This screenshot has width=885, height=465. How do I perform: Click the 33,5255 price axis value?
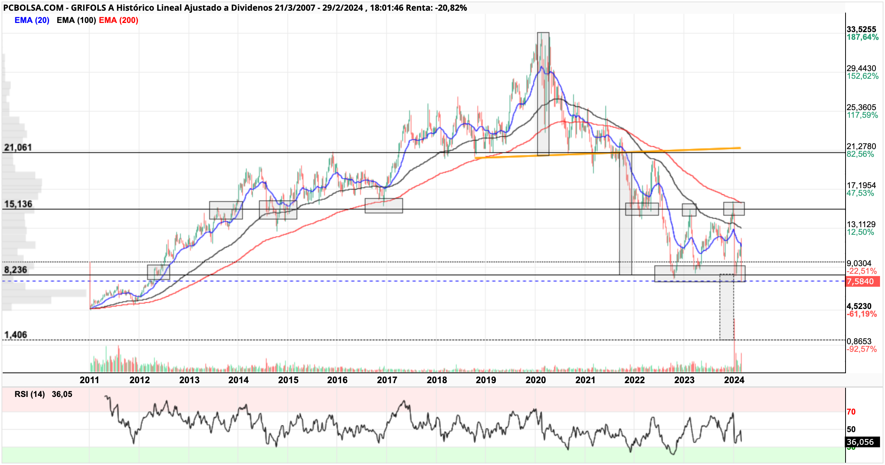[x=861, y=29]
